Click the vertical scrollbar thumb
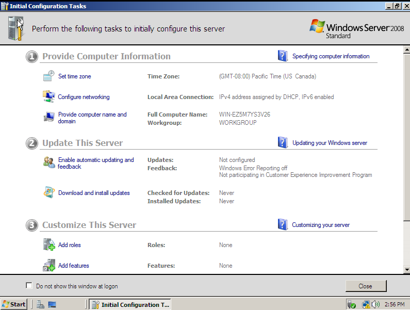 (406, 137)
